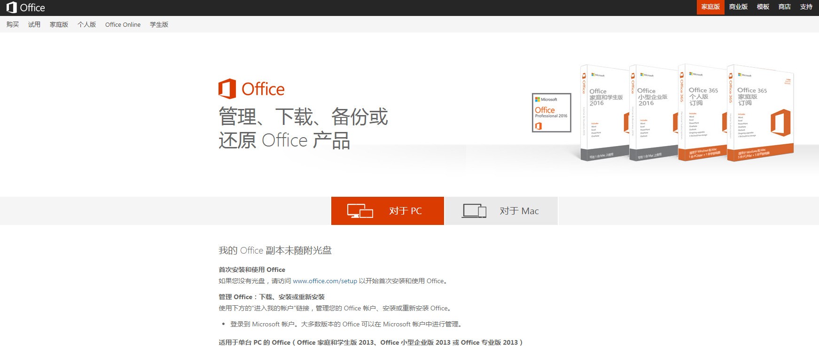Select the Office 365 个人版 订阅 box
This screenshot has width=819, height=348.
pyautogui.click(x=702, y=113)
